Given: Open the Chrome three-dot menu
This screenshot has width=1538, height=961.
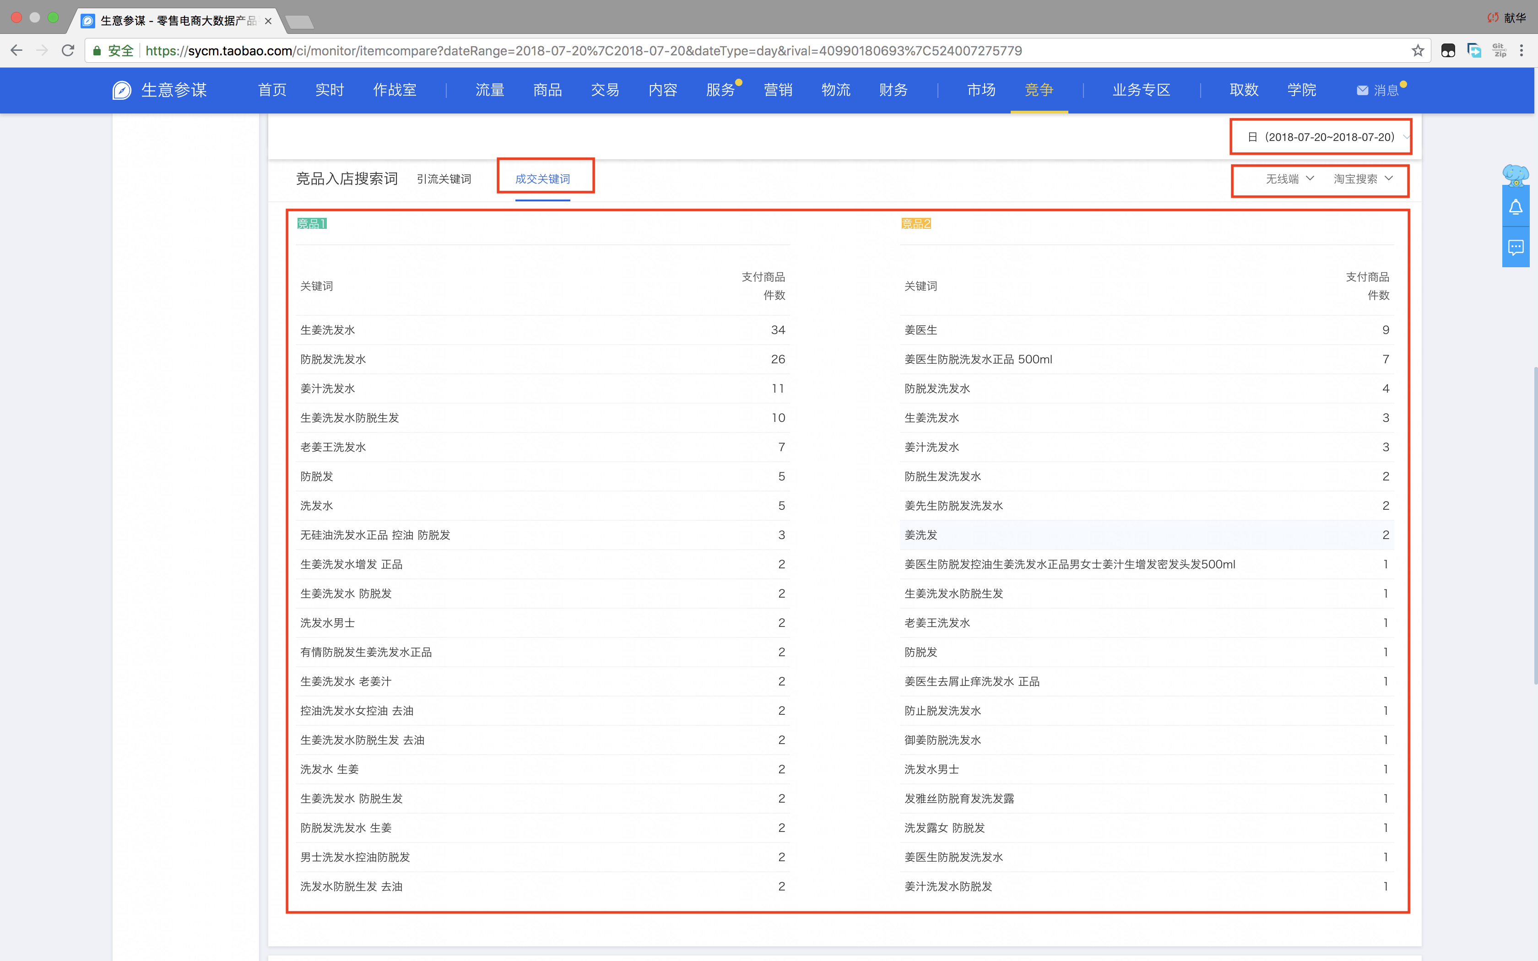Looking at the screenshot, I should (1522, 50).
